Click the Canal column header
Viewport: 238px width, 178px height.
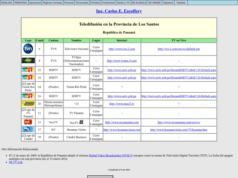pos(40,40)
